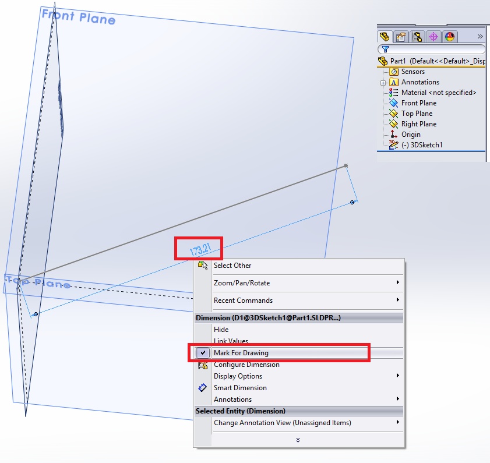Open the DimXpertManager tab
490x463 pixels.
coord(433,37)
